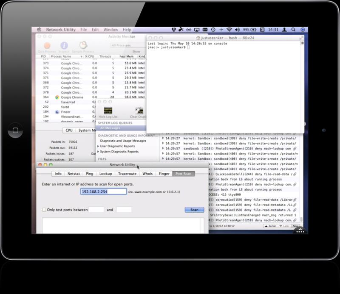Open the Apple menu icon
The image size is (340, 294).
tap(39, 30)
